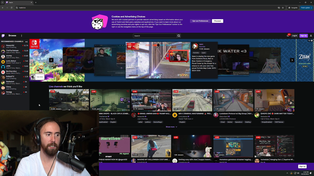Open EsfandTV channel in the sidebar
Viewport: 314px width, 176px height.
(15, 77)
